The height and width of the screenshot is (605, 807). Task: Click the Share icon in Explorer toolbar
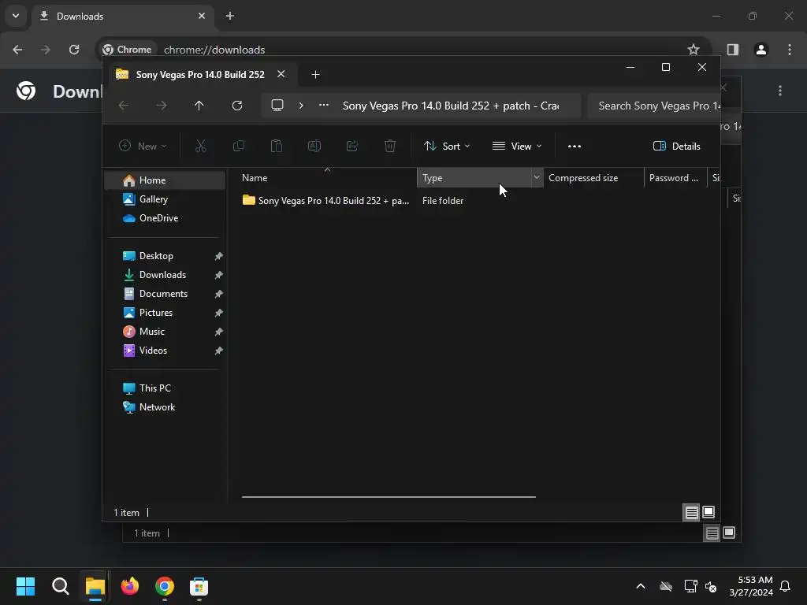pyautogui.click(x=352, y=146)
